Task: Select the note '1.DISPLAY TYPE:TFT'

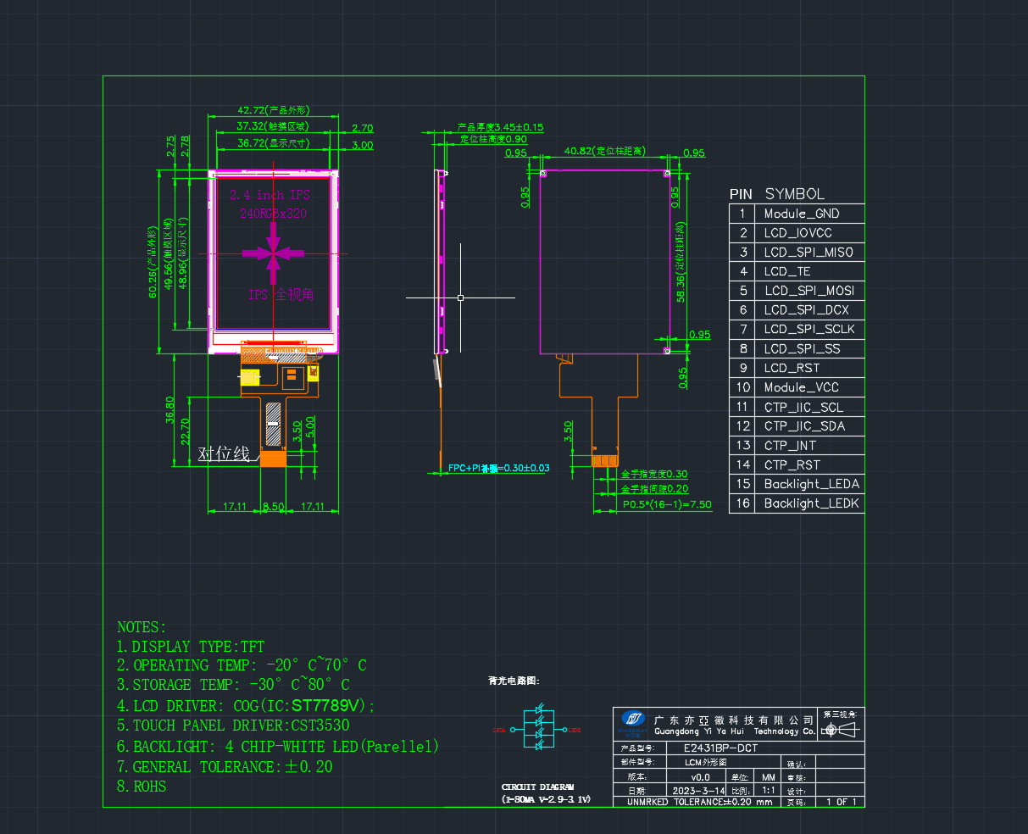Action: (x=191, y=647)
